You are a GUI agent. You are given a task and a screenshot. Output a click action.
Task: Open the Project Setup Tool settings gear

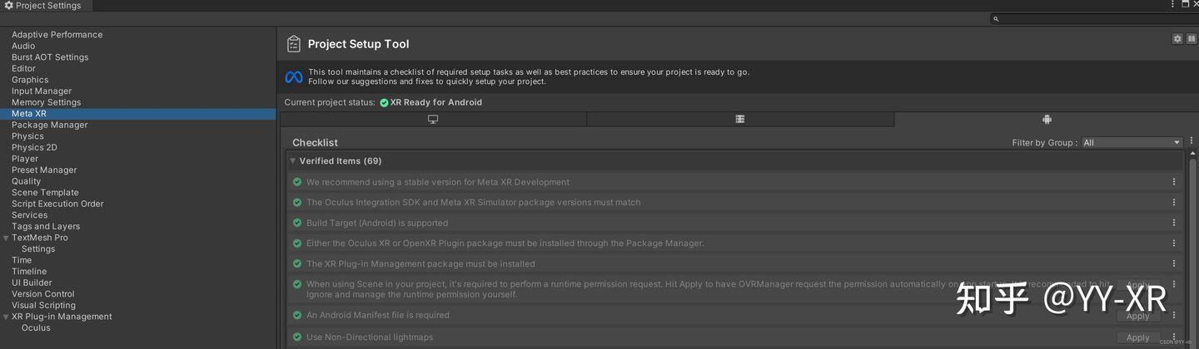(1177, 39)
